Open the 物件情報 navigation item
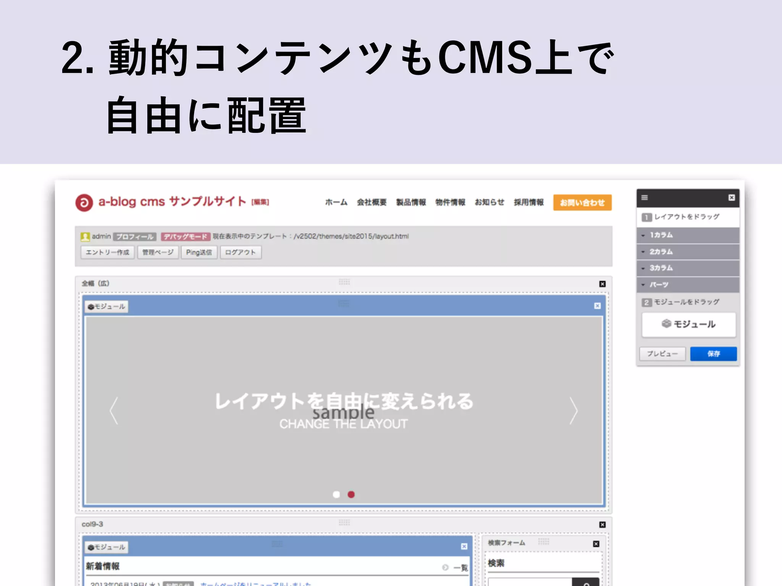Viewport: 782px width, 586px height. pyautogui.click(x=450, y=202)
